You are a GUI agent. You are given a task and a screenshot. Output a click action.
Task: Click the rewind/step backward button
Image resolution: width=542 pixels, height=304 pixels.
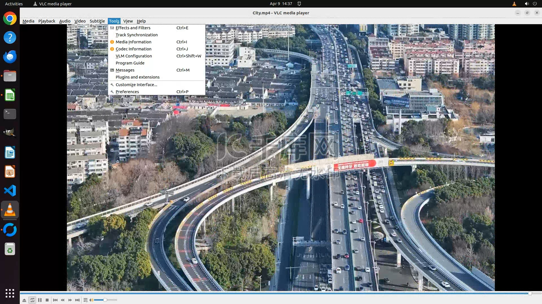pos(63,300)
